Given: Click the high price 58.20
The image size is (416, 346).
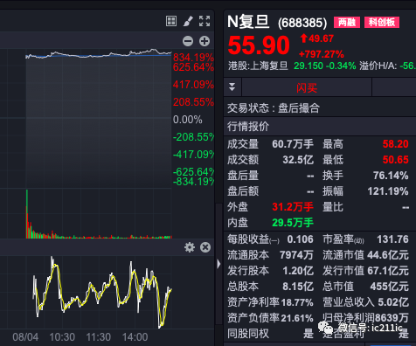Looking at the screenshot, I should (395, 144).
